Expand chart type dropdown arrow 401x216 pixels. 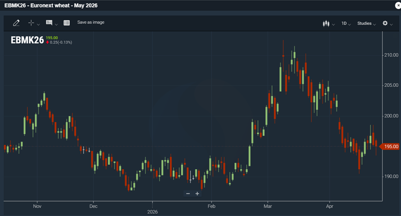click(x=334, y=24)
